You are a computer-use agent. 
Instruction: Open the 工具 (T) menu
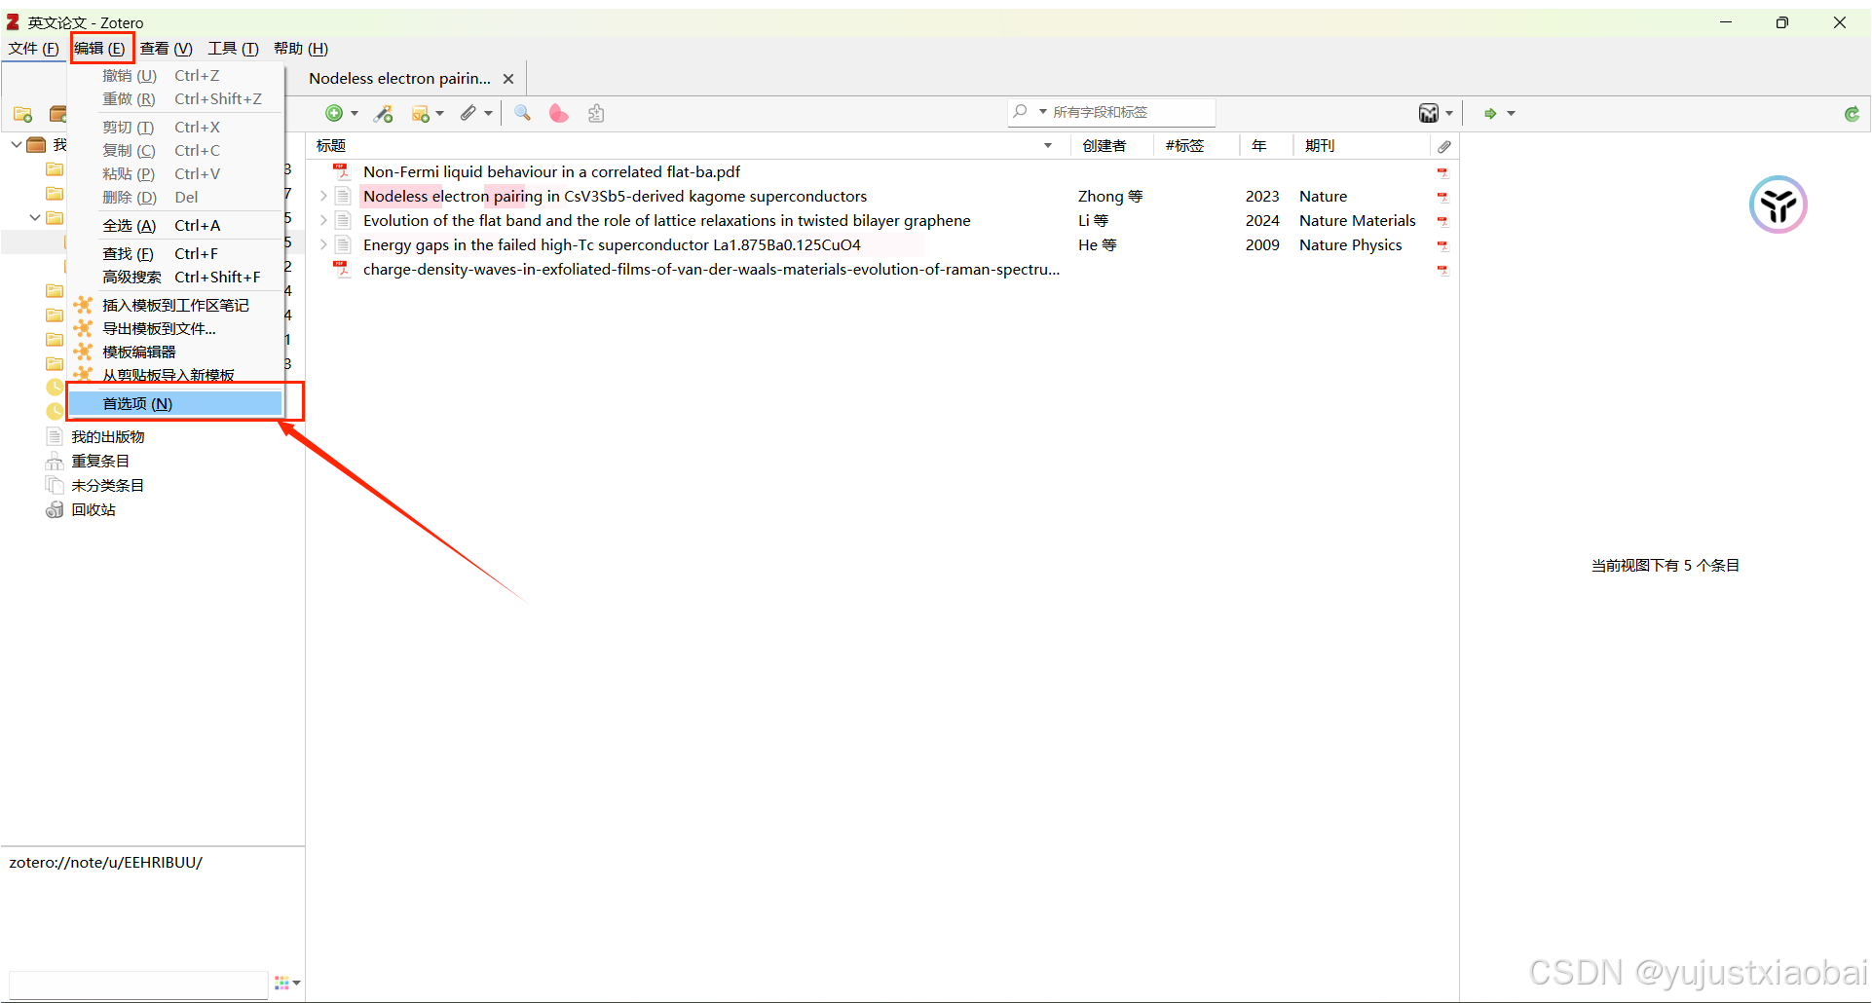click(233, 49)
